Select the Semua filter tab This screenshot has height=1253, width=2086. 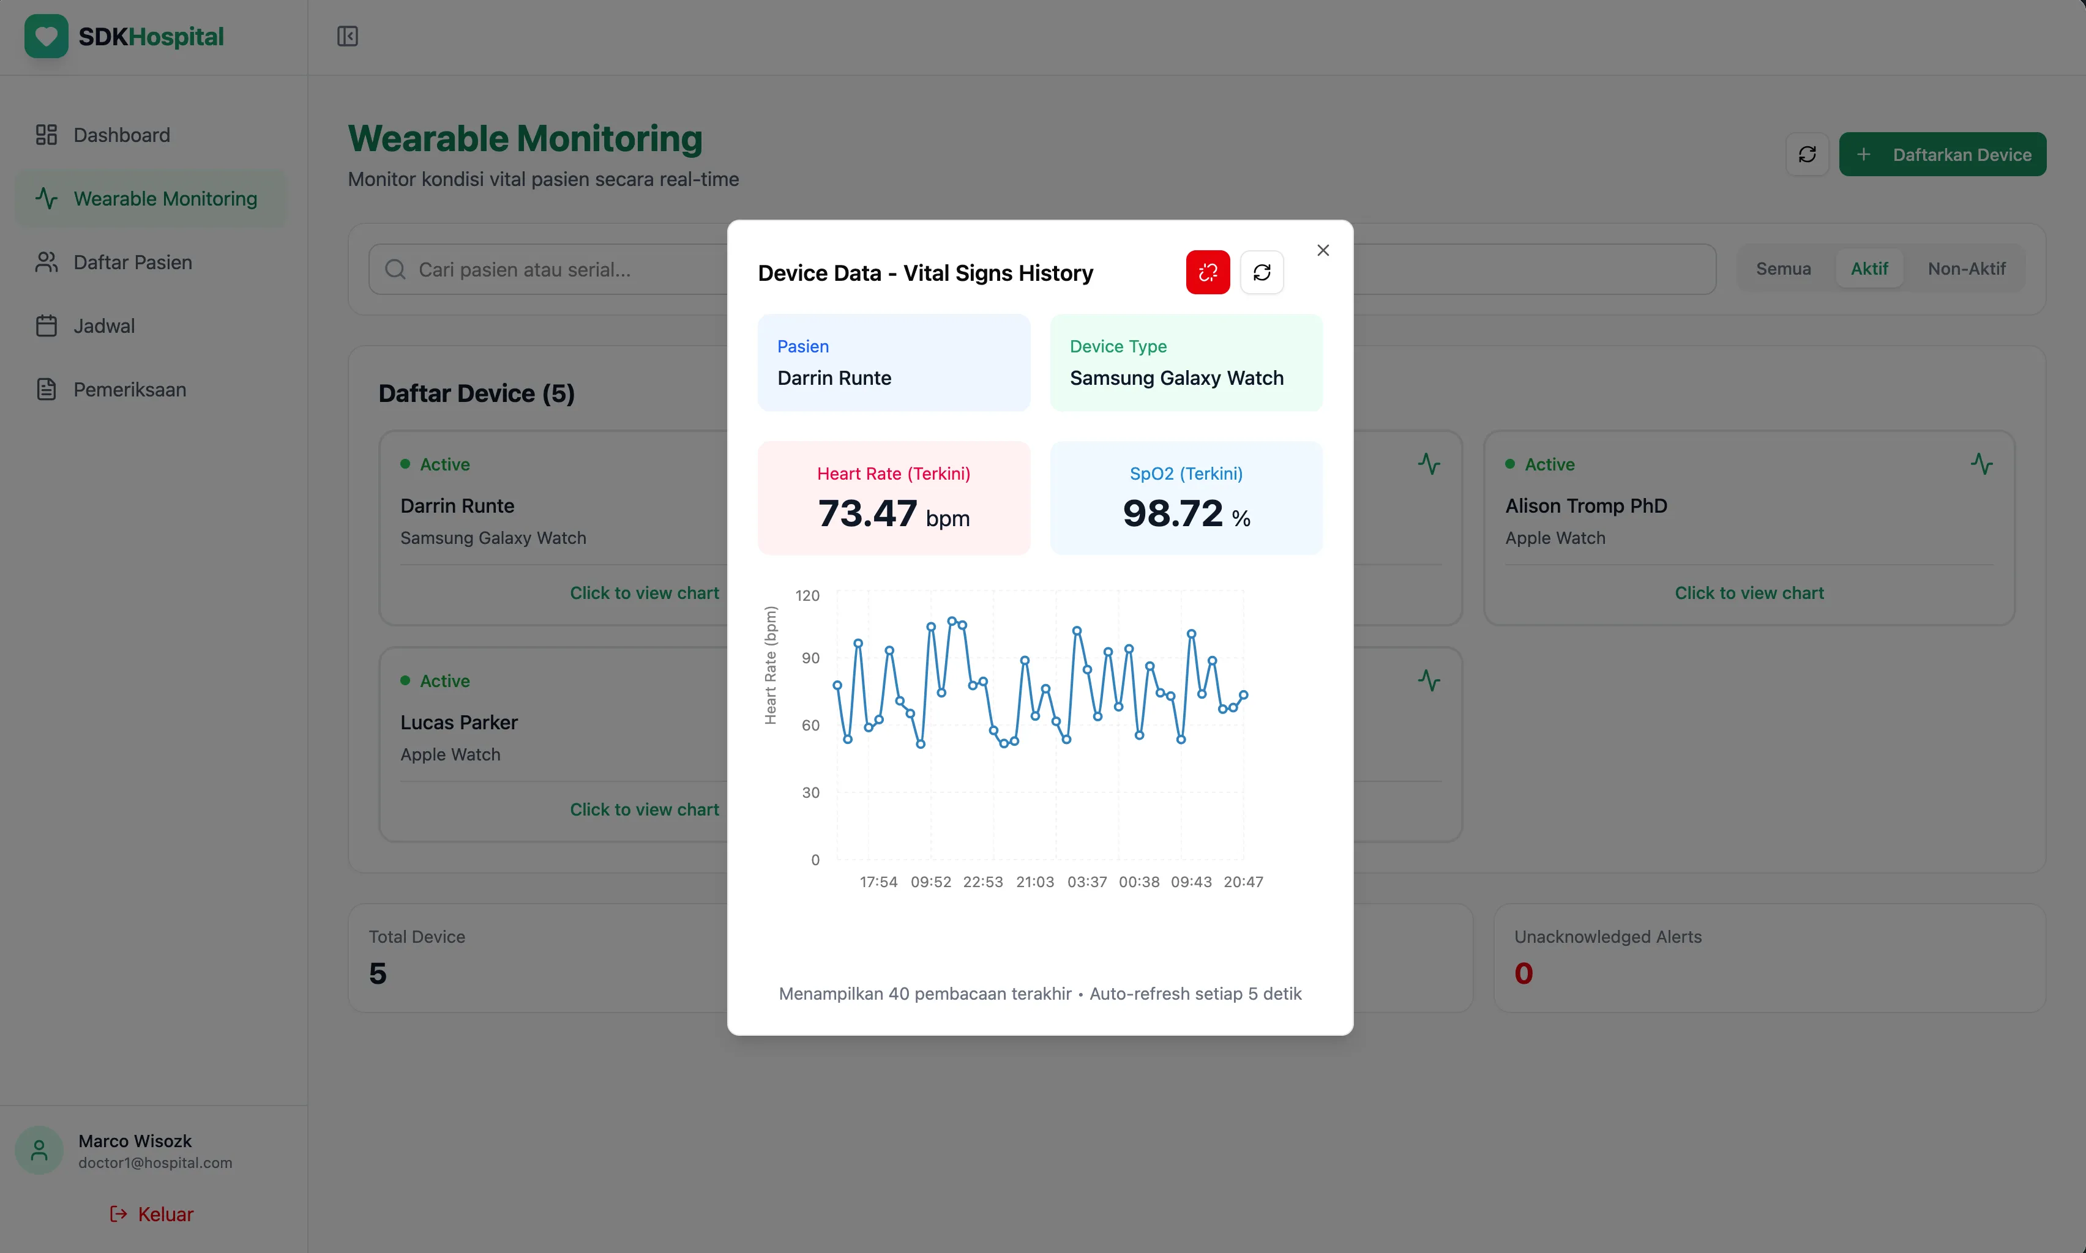[x=1783, y=269]
